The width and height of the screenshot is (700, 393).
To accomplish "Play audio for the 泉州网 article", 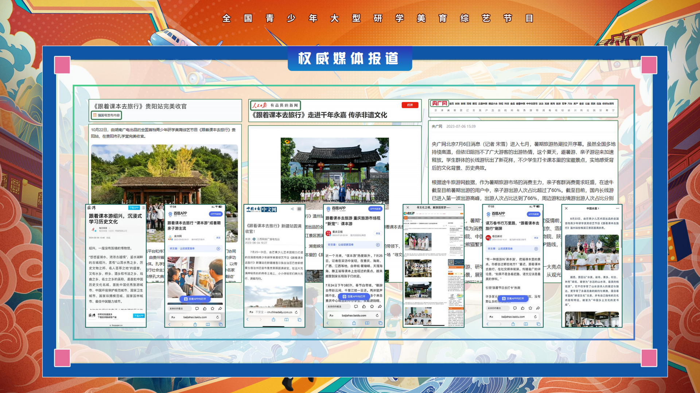I will 218,249.
